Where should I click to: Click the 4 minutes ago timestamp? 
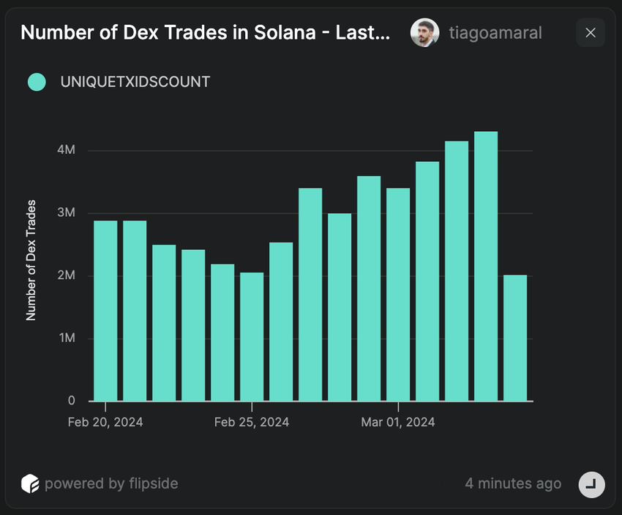click(x=513, y=483)
